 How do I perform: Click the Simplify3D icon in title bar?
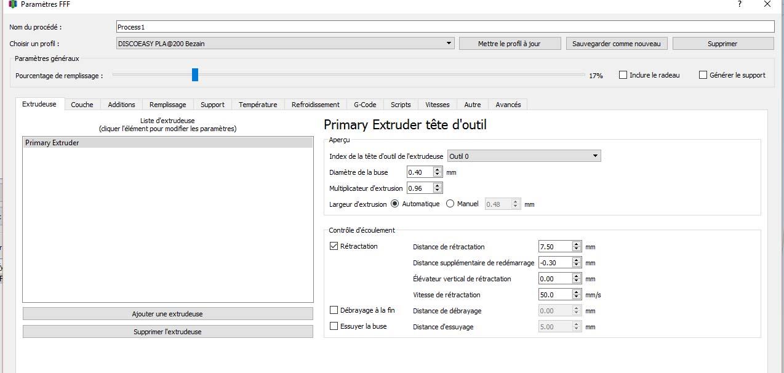coord(13,4)
